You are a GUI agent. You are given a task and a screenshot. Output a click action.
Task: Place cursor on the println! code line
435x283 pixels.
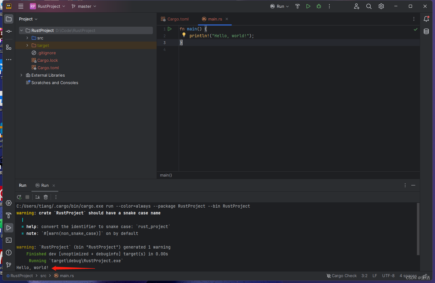point(222,36)
